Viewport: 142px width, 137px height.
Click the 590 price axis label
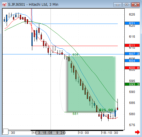click(132, 92)
